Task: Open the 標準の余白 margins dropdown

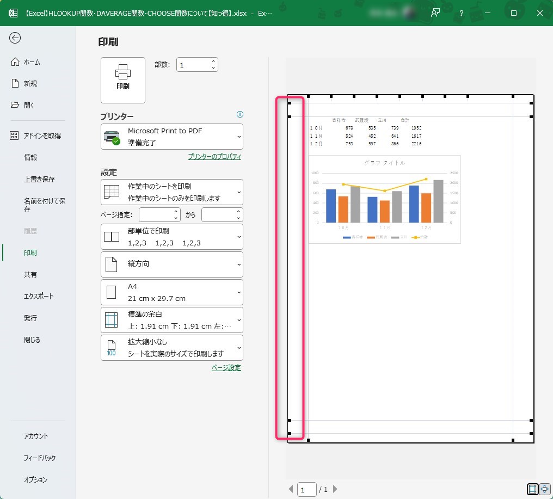Action: point(172,320)
